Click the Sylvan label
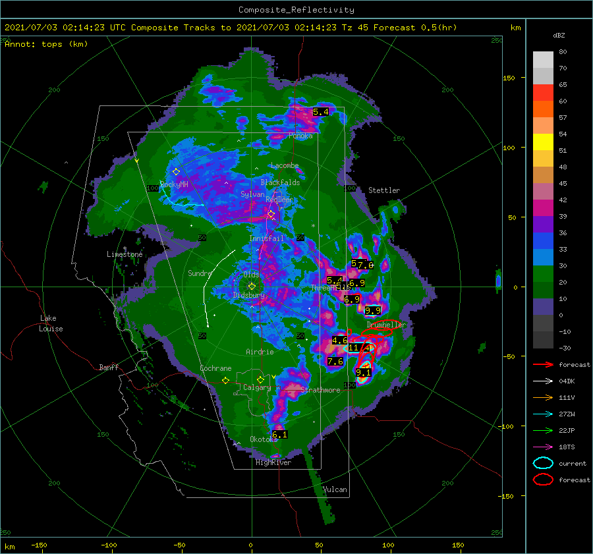The image size is (593, 554). click(x=252, y=194)
